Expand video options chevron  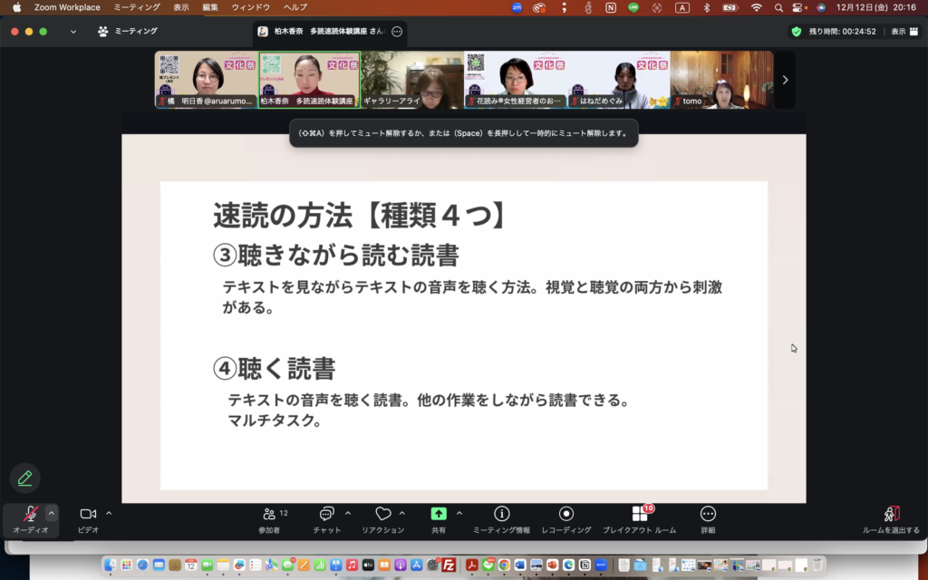(109, 513)
